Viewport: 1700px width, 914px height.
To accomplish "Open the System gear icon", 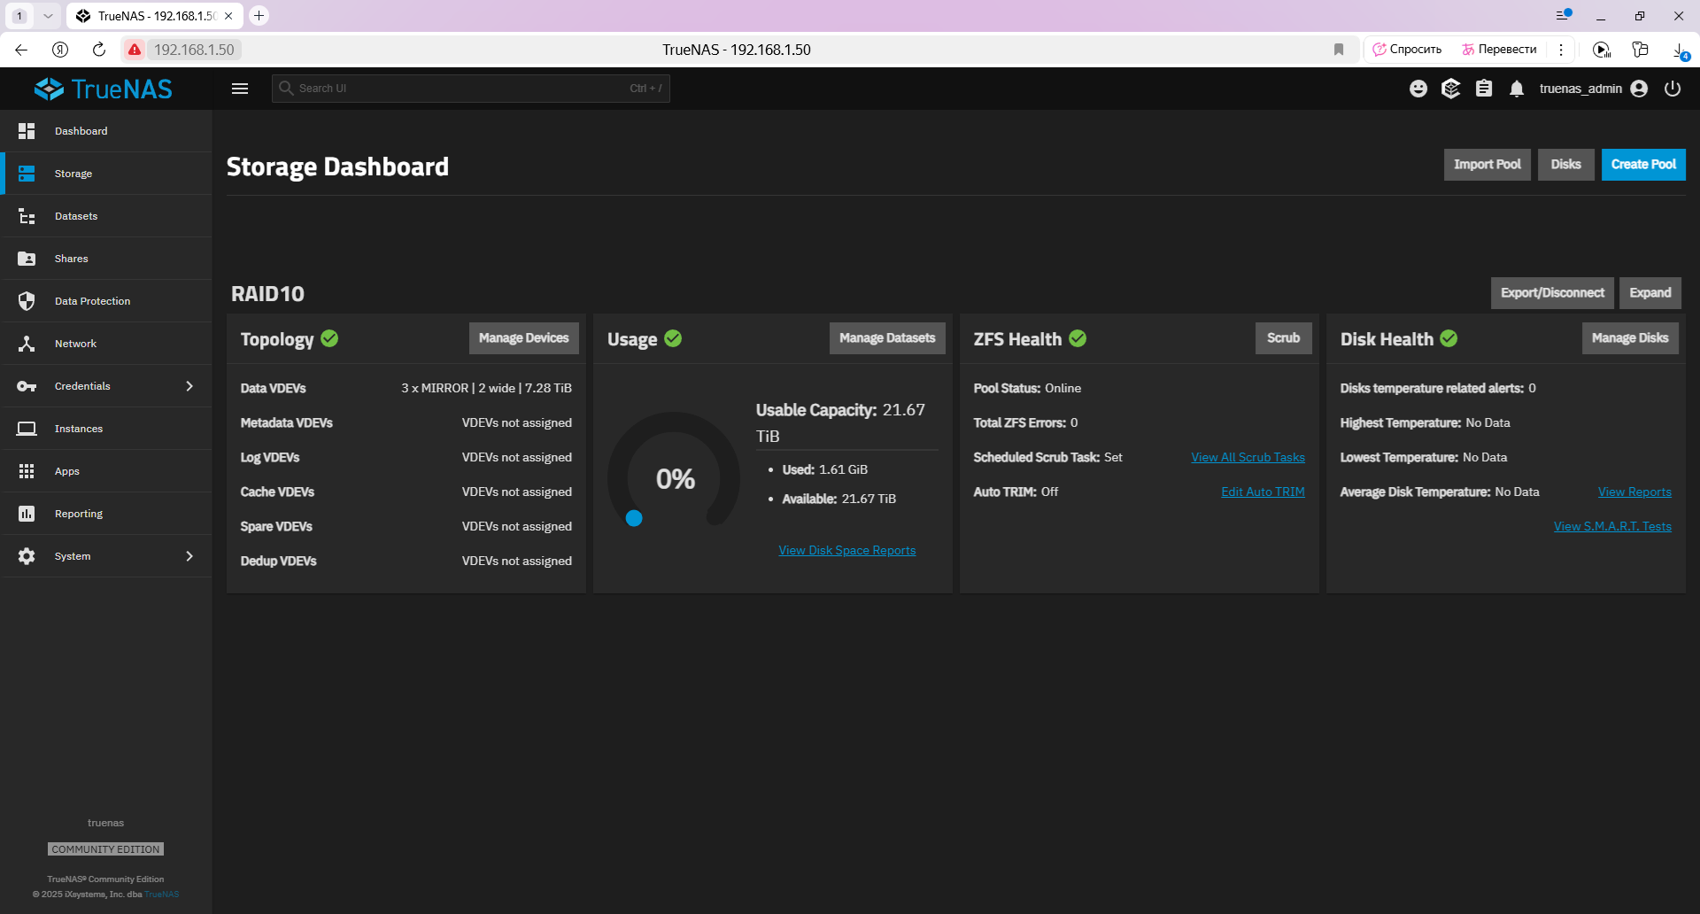I will 27,556.
